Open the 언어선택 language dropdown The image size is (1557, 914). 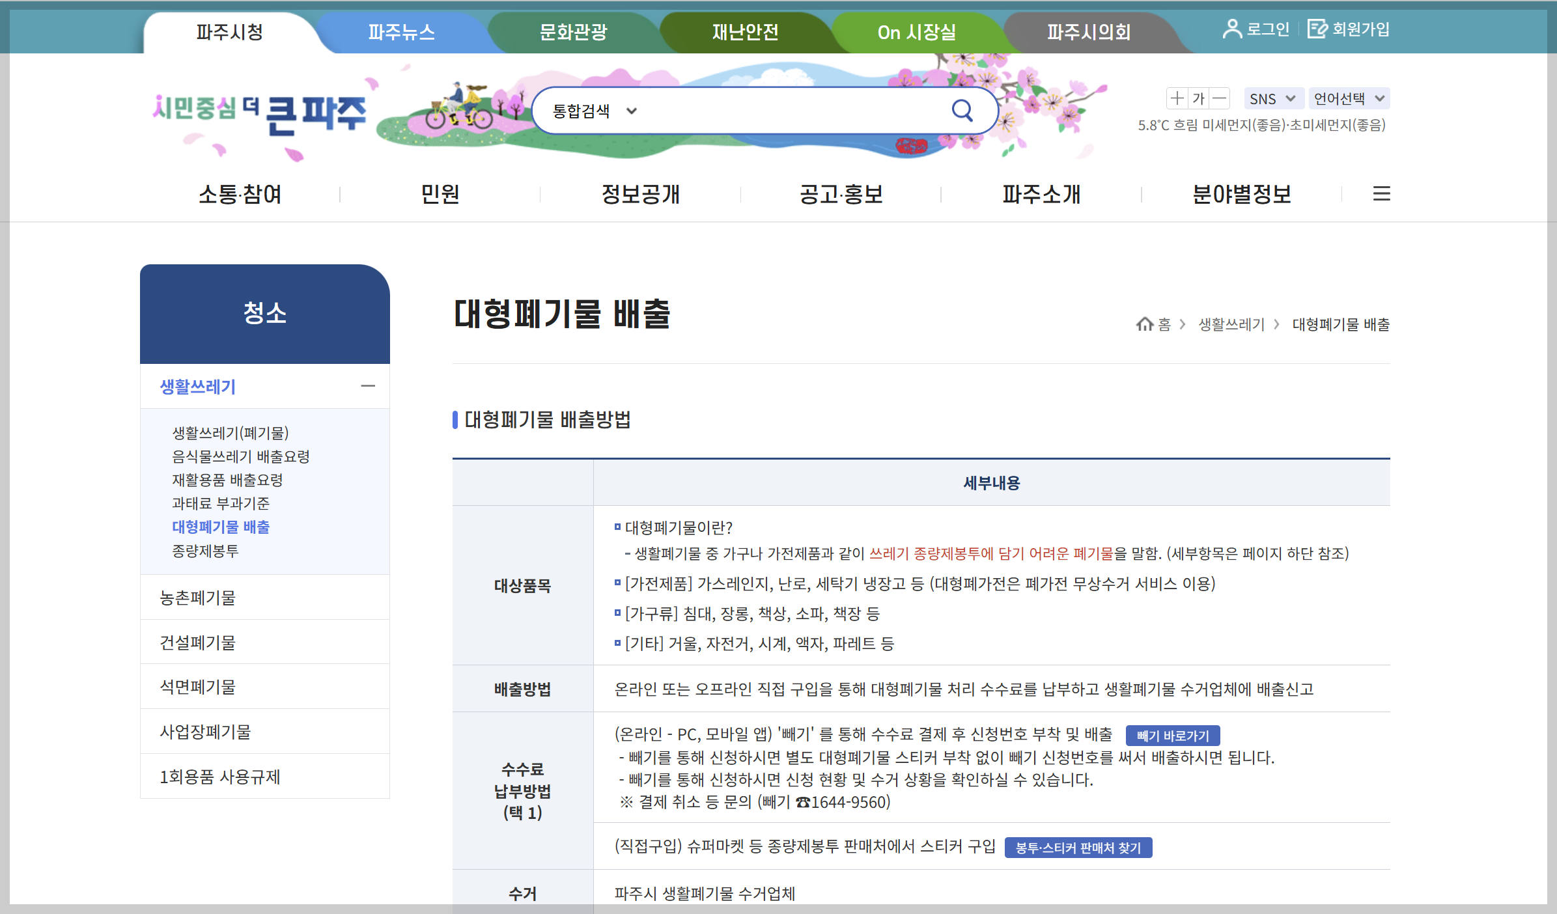[1351, 98]
